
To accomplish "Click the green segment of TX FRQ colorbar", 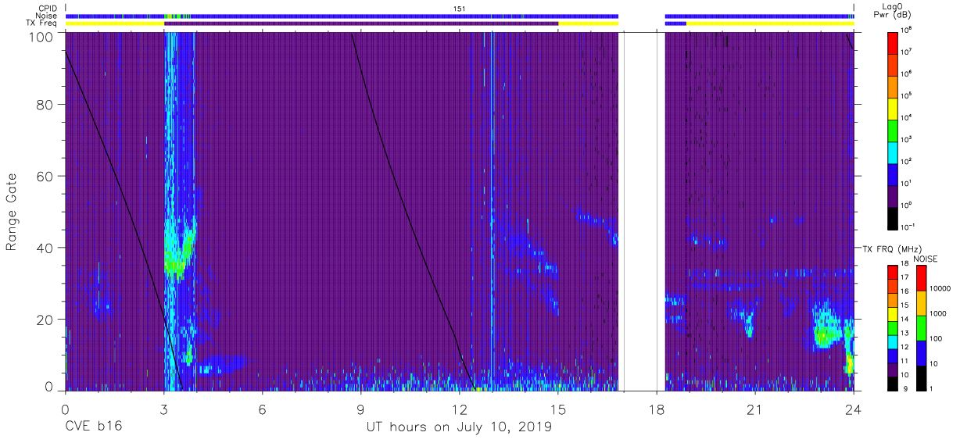I will (x=894, y=327).
